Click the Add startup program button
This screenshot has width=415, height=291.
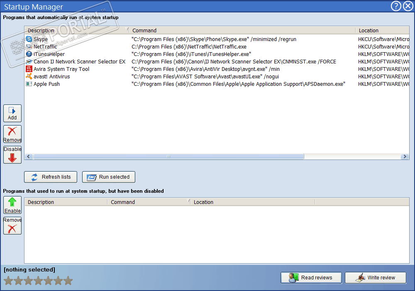[x=12, y=114]
